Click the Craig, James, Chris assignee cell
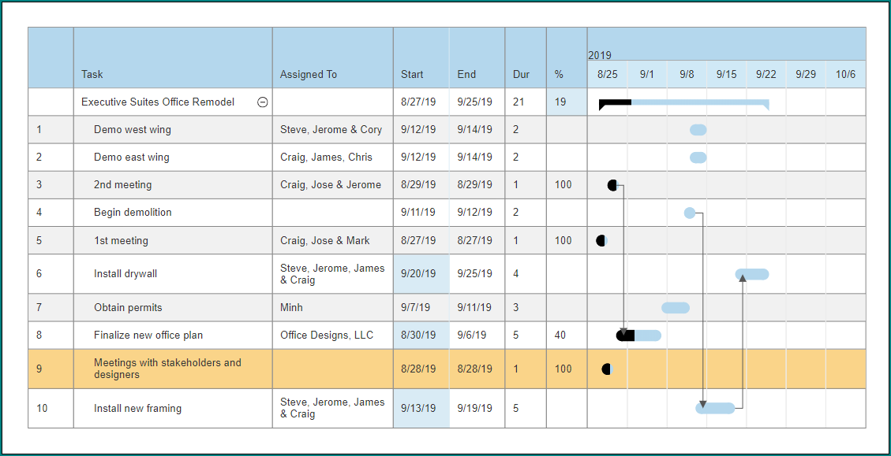Viewport: 891px width, 456px height. point(332,158)
